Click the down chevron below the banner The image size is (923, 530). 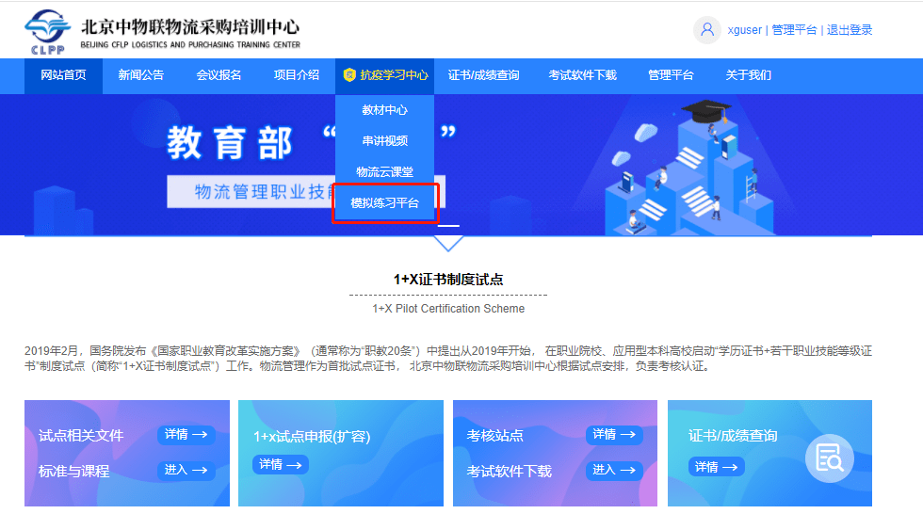tap(448, 243)
